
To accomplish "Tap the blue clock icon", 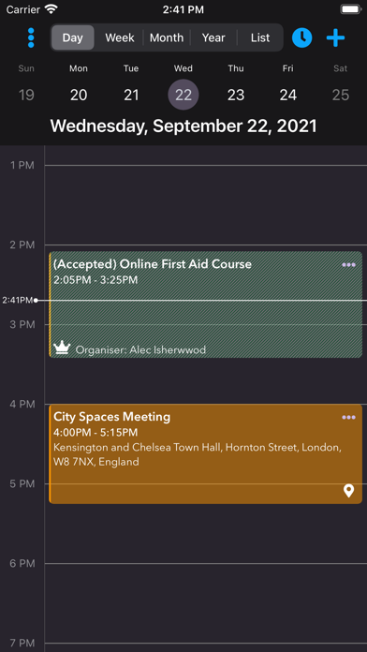I will [301, 37].
